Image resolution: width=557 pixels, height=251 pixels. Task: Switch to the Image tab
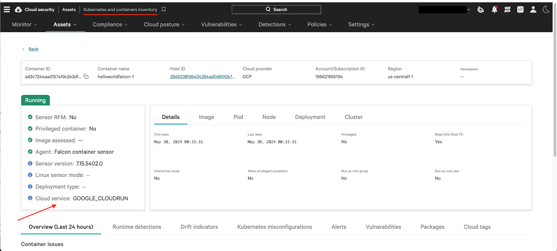click(x=206, y=117)
